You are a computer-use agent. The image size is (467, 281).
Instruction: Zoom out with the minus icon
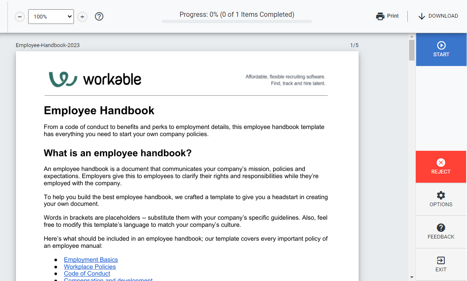pos(19,16)
